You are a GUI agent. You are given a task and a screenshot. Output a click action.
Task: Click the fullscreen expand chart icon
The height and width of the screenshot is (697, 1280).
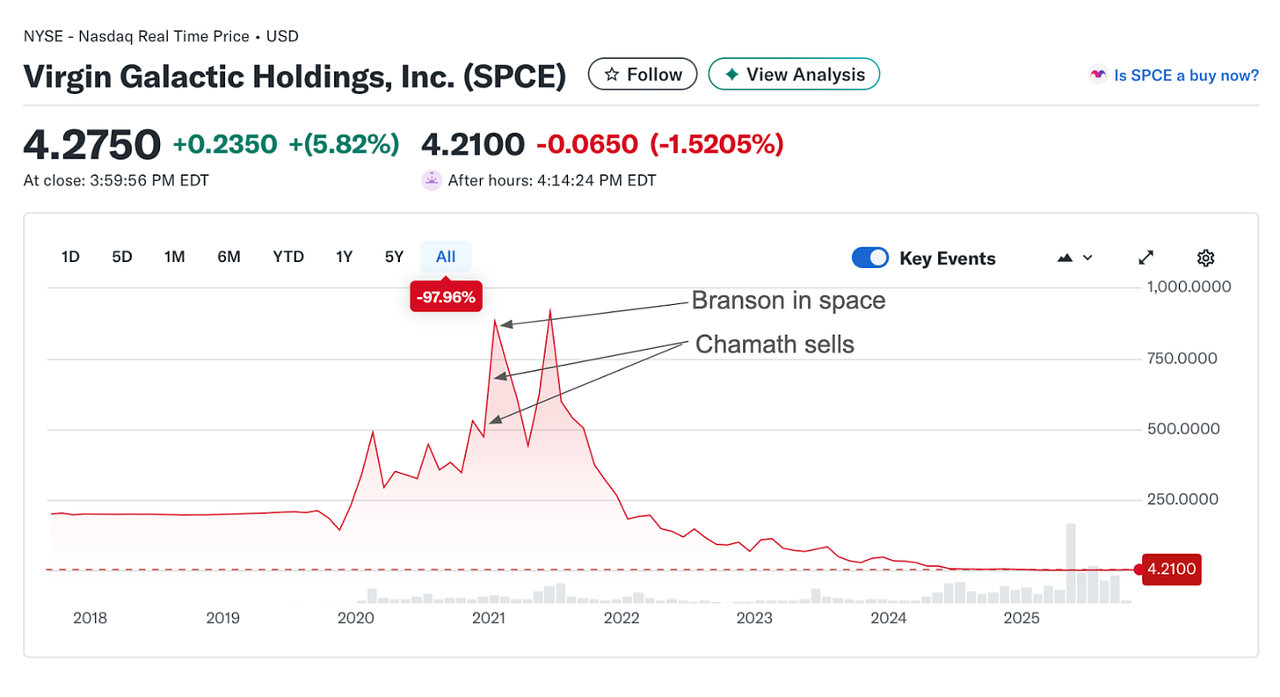(1145, 258)
